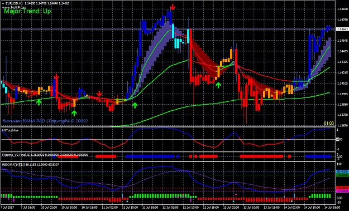Image resolution: width=349 pixels, height=211 pixels.
Task: Select the magenta 20.0000 level tag
Action: click(x=342, y=191)
